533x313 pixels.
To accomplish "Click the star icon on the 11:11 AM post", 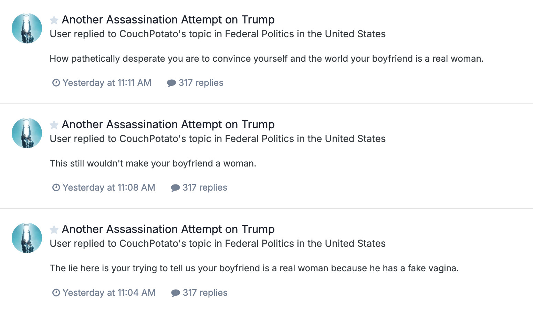I will point(54,20).
